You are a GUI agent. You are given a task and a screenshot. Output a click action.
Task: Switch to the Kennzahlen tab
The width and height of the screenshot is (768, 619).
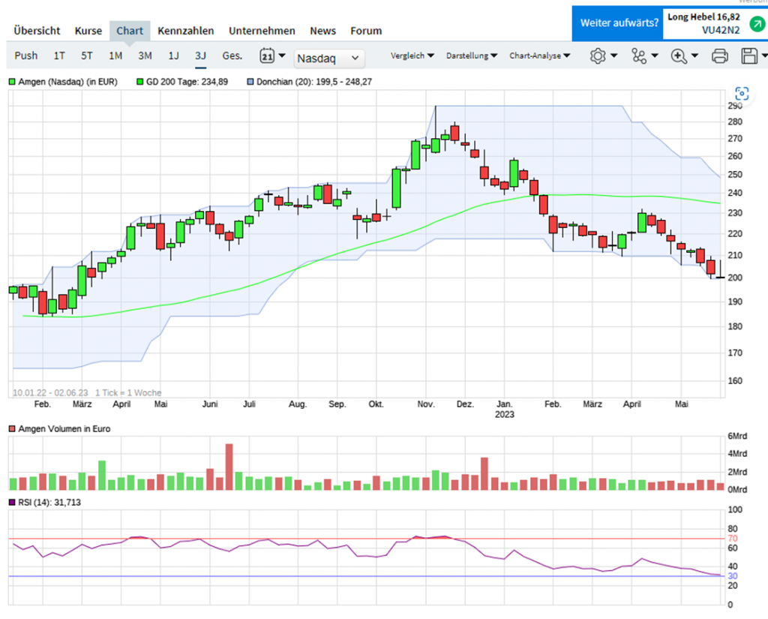coord(185,31)
